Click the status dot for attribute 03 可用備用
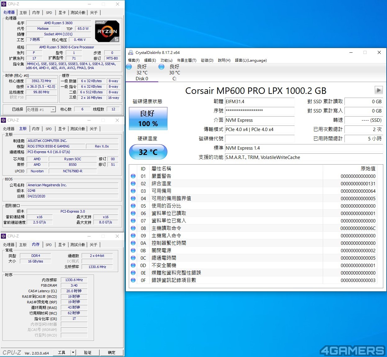387x357 pixels. (x=133, y=191)
